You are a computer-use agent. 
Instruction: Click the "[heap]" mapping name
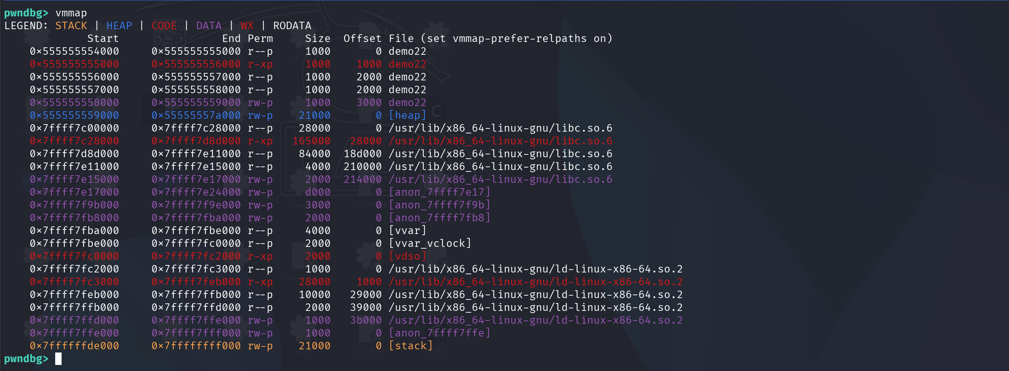pyautogui.click(x=407, y=116)
